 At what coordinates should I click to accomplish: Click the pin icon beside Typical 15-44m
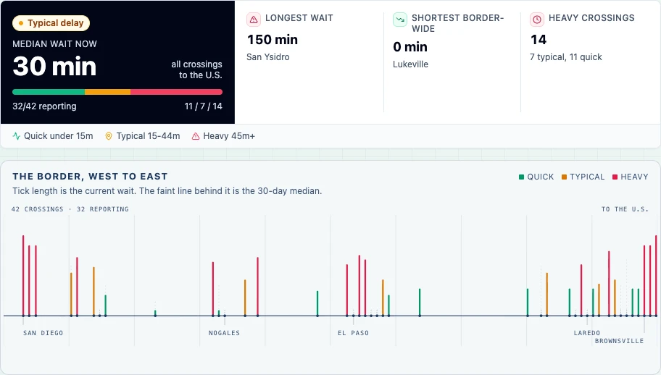(x=108, y=136)
